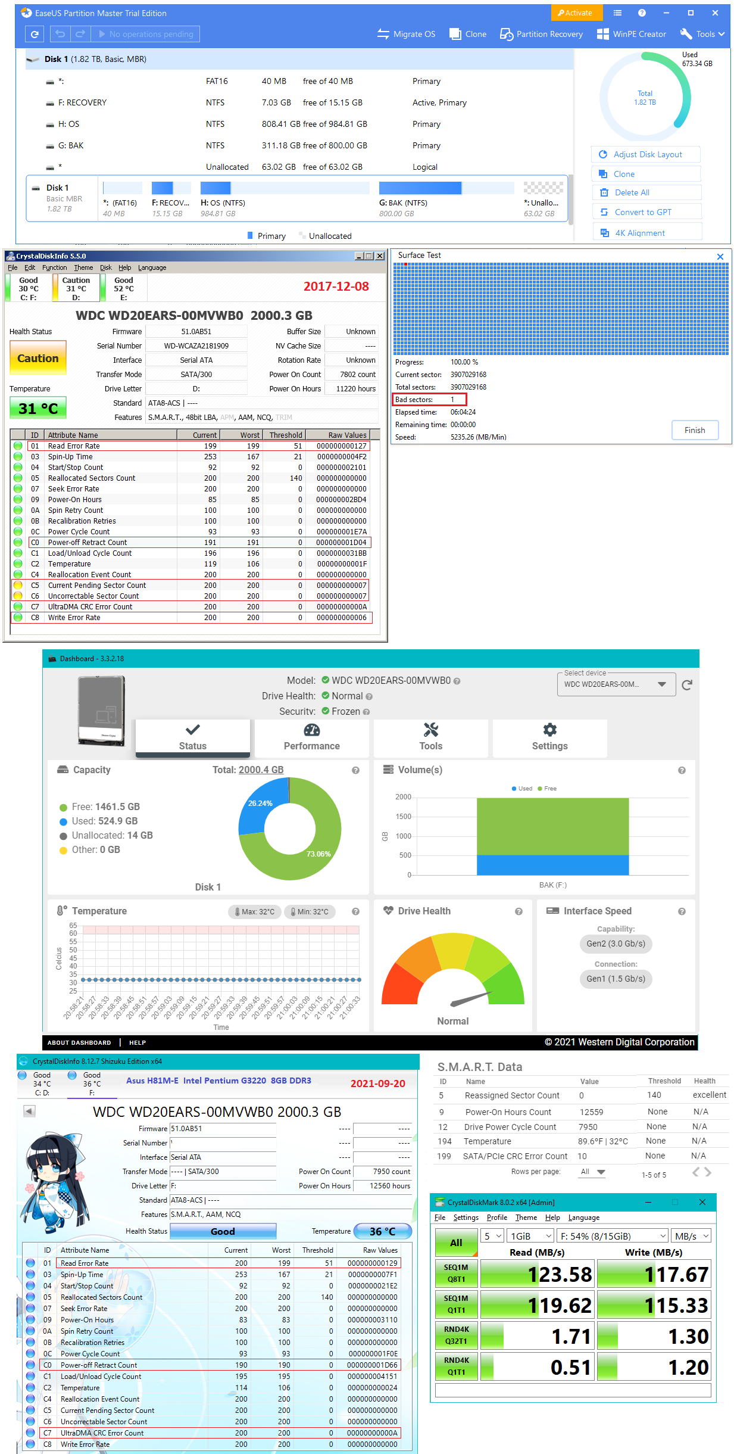734x1454 pixels.
Task: Click help icon beside Security Frozen
Action: tap(366, 712)
